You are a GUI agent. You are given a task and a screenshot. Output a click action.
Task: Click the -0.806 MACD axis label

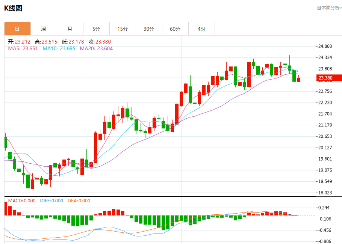324,241
